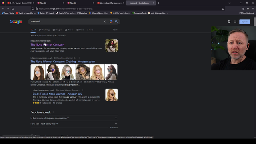
Task: Open 'The Nose Warmer Company' result link
Action: click(x=48, y=44)
